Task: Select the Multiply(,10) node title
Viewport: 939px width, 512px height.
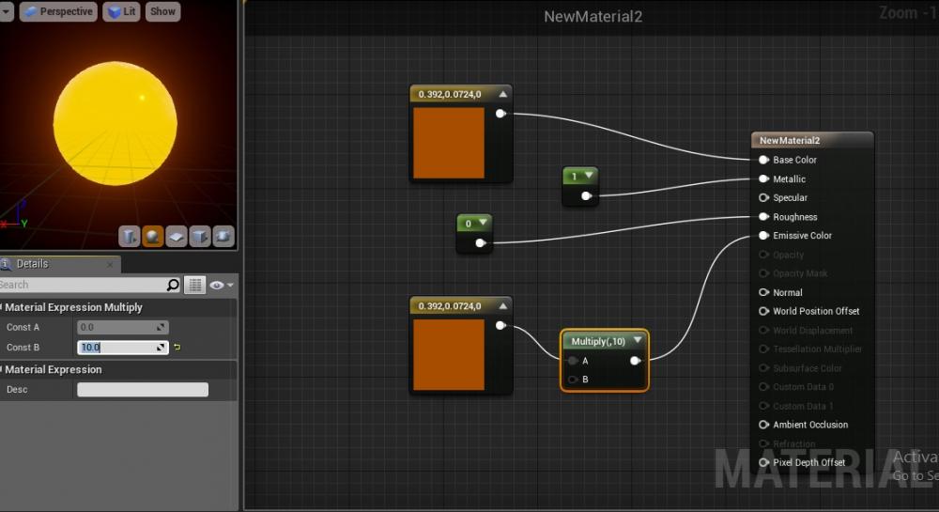Action: 598,341
